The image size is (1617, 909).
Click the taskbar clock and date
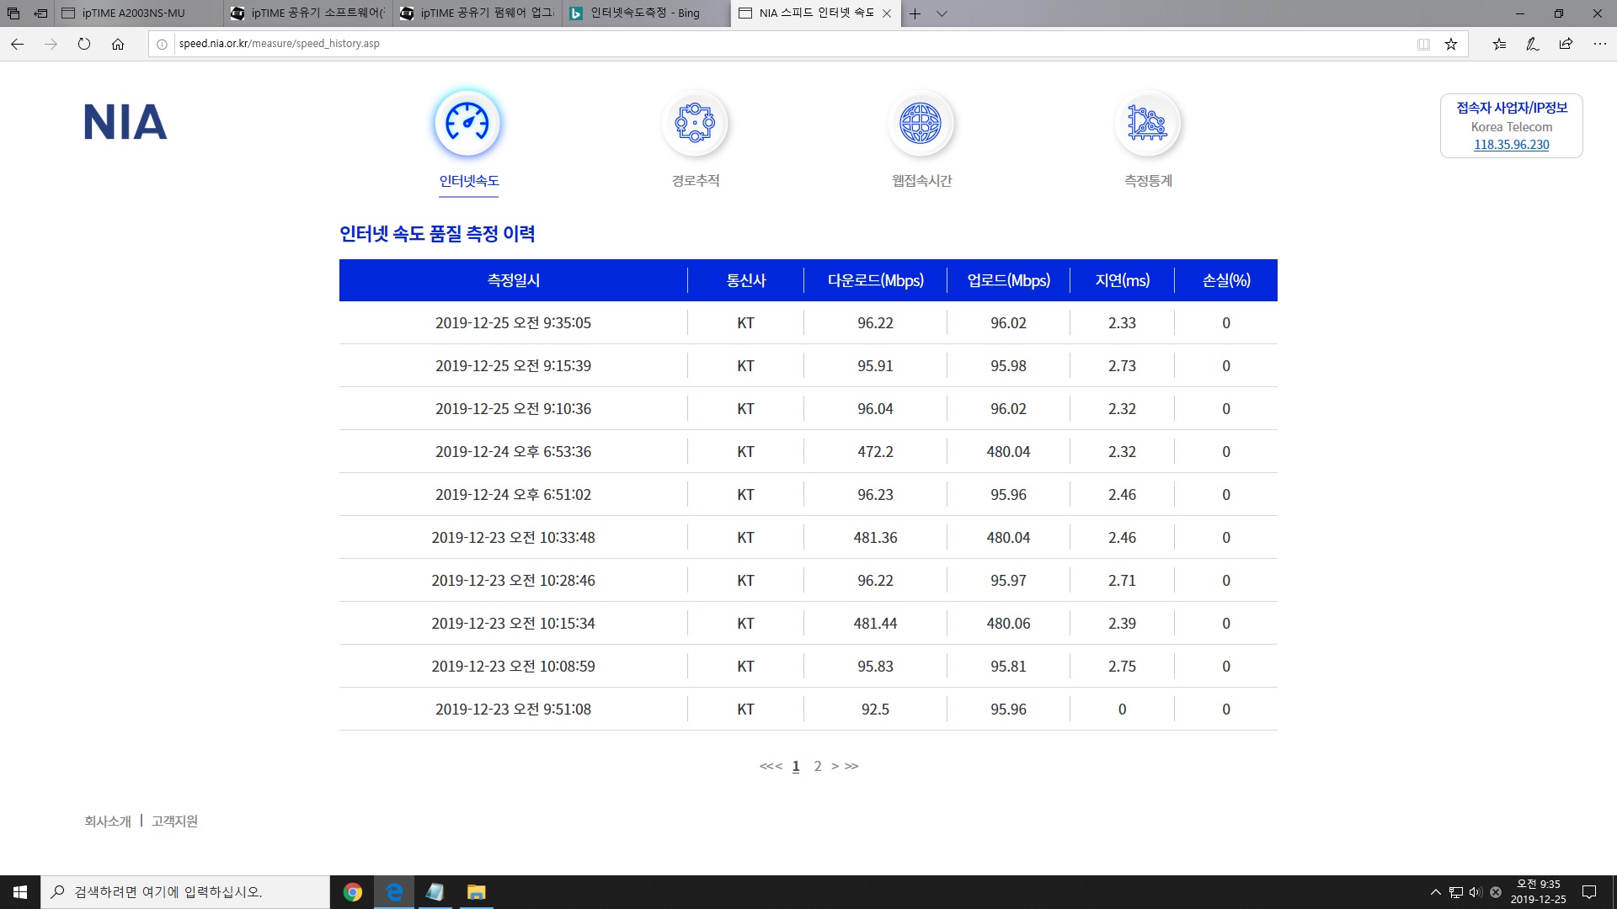pyautogui.click(x=1538, y=892)
